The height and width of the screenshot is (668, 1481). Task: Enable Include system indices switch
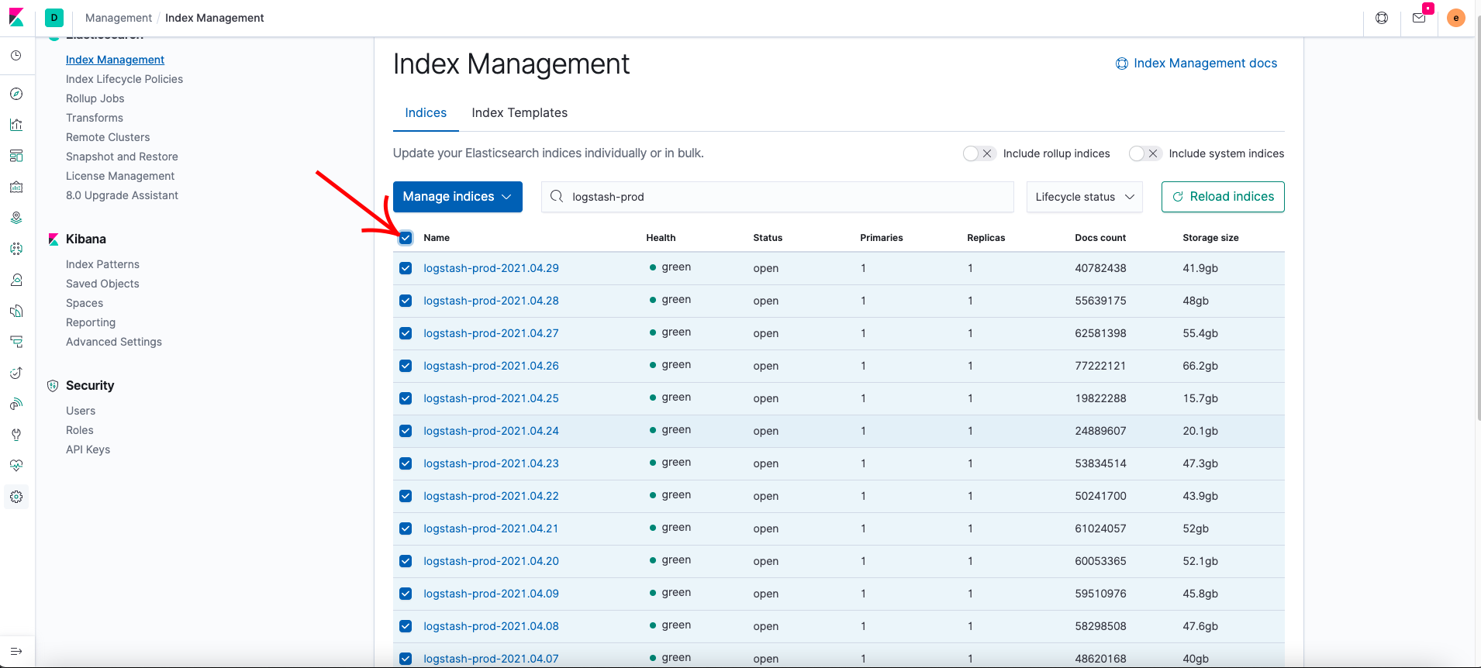1144,153
